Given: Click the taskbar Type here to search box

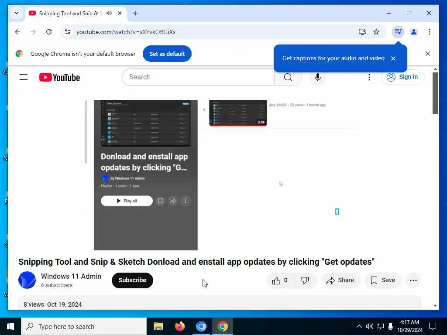Looking at the screenshot, I should tap(84, 326).
